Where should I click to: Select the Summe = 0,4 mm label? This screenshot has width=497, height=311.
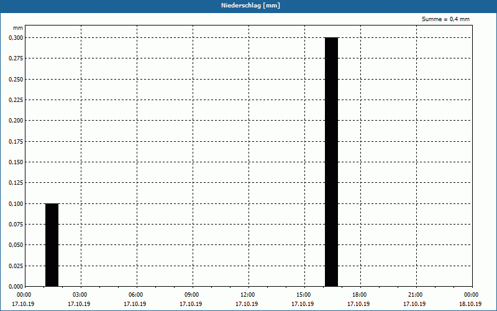[445, 19]
